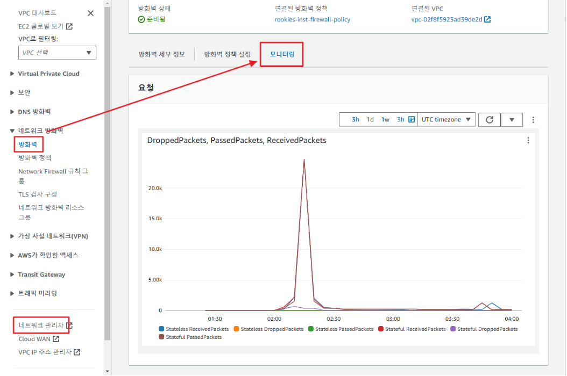Open the requests panel three-dot options menu

tap(533, 120)
